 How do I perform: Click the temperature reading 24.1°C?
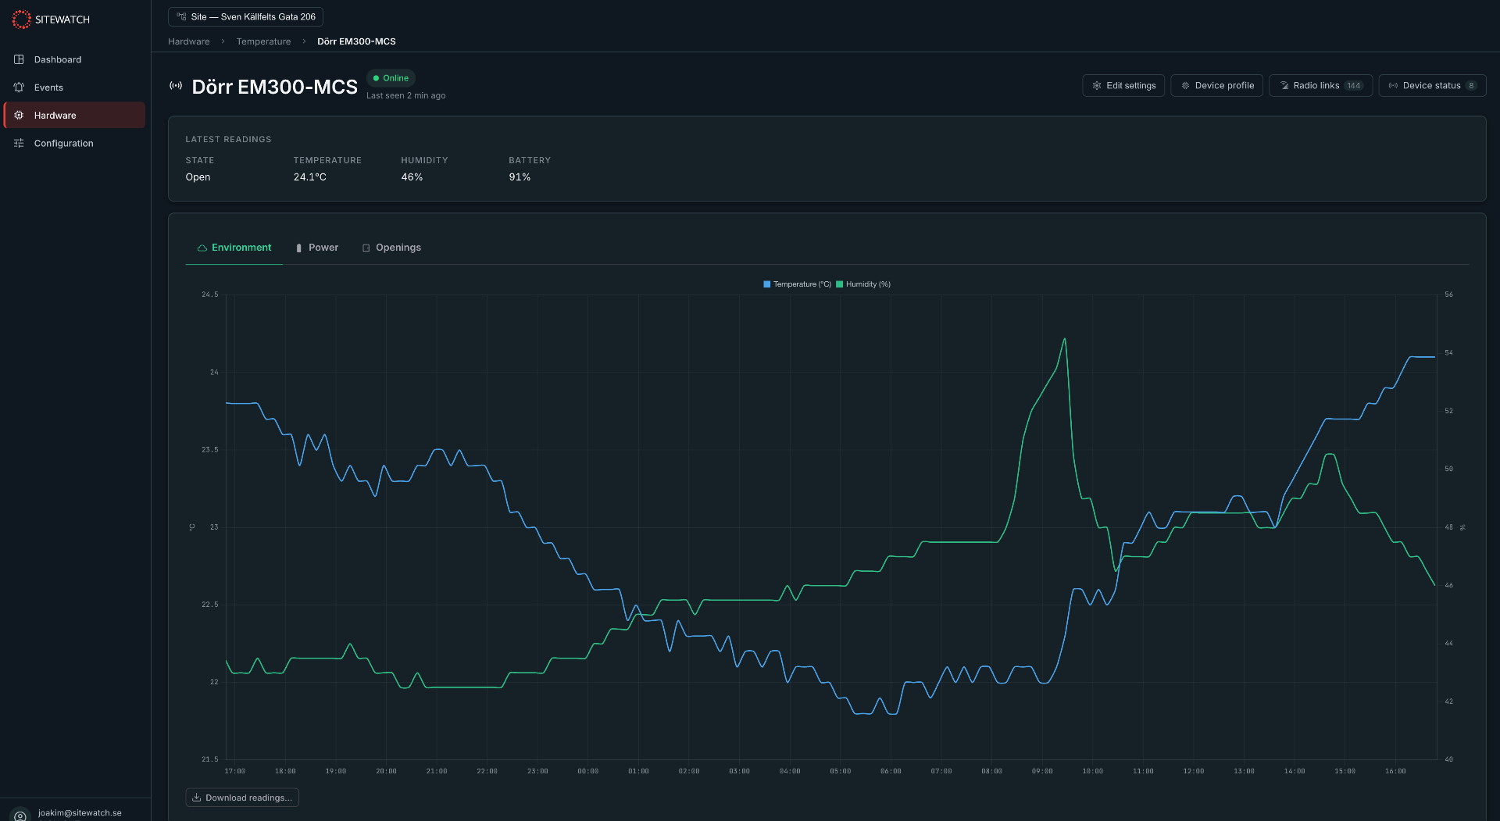click(310, 177)
